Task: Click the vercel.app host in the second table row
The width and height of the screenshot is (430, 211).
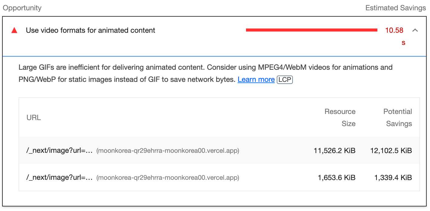Action: pos(168,178)
